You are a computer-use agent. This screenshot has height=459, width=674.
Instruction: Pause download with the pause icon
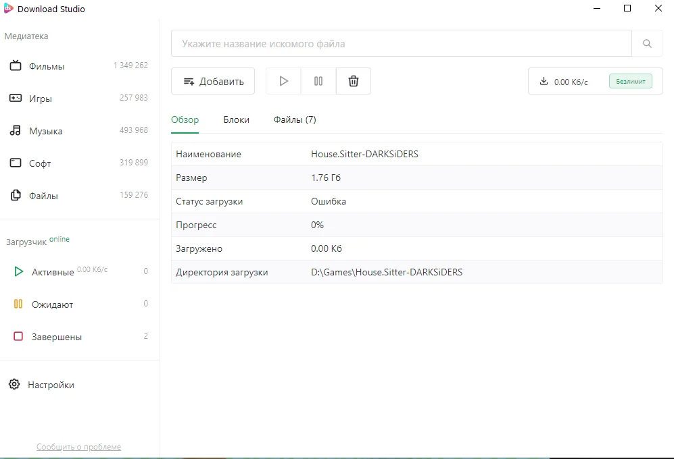318,81
